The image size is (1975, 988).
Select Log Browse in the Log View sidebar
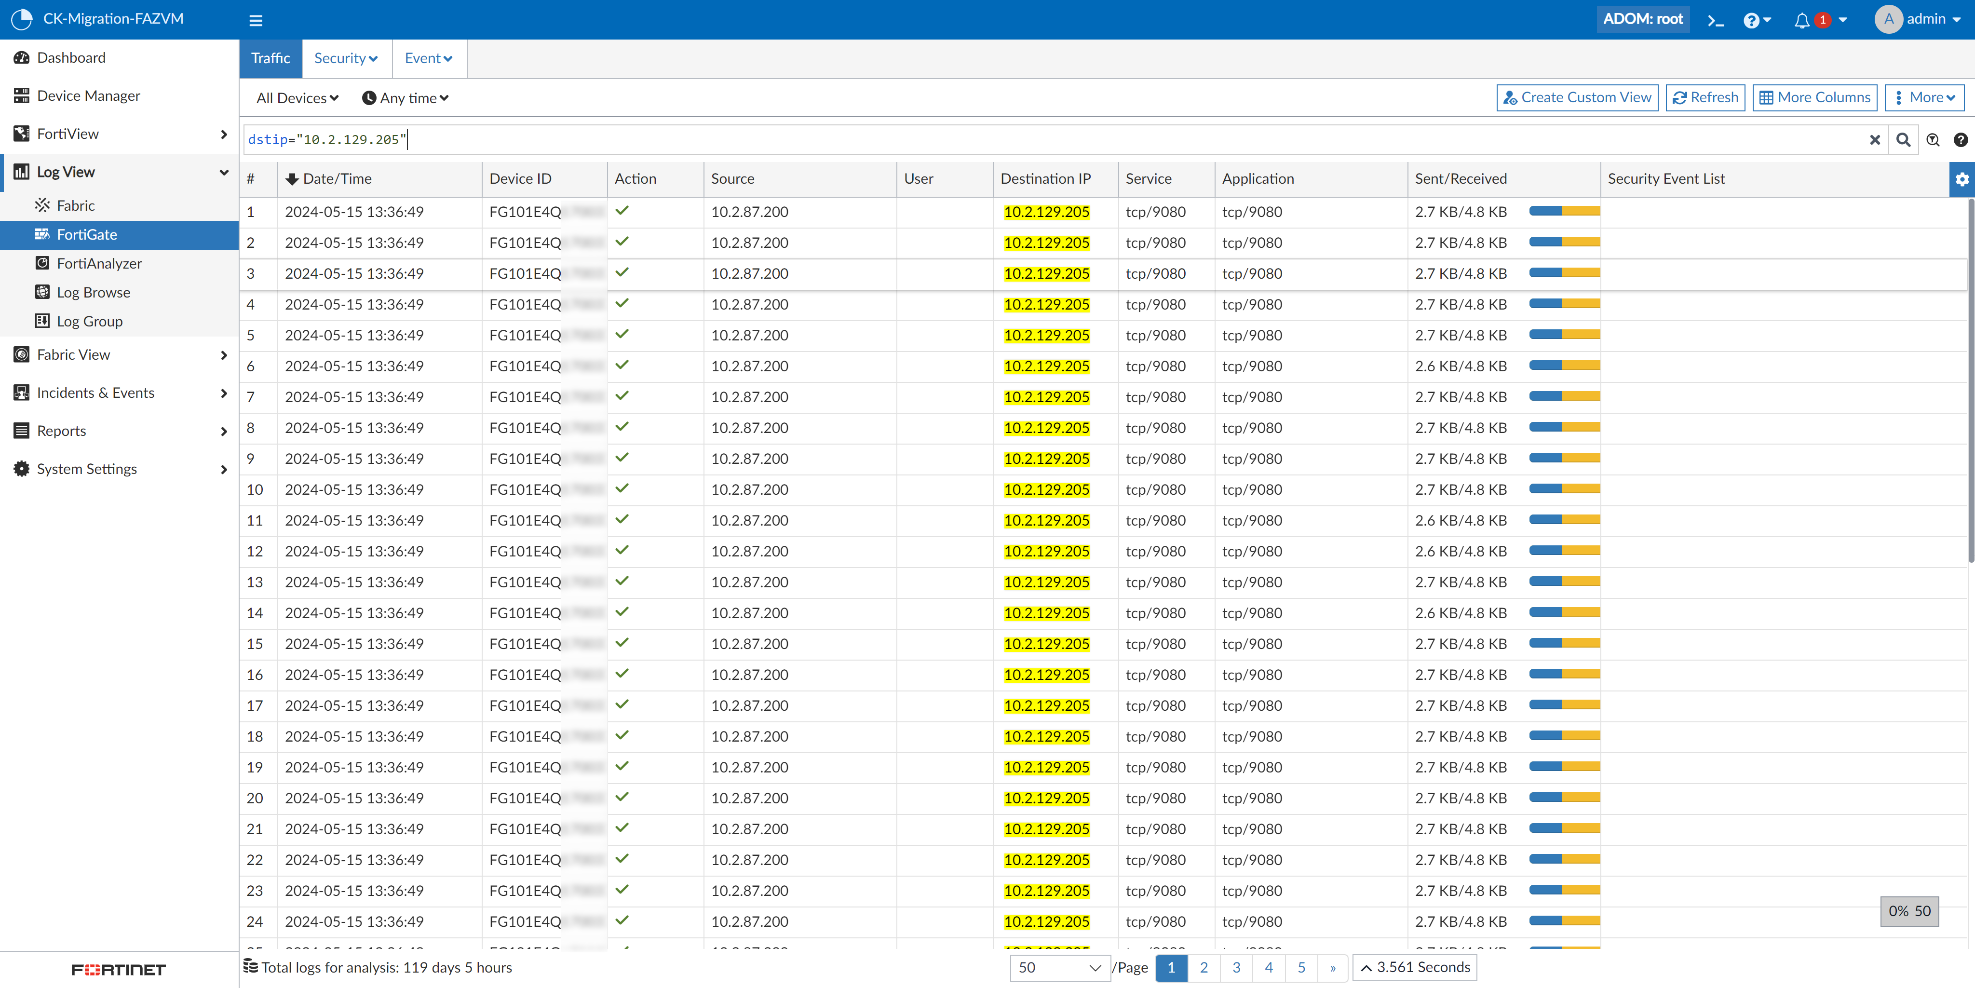tap(93, 292)
